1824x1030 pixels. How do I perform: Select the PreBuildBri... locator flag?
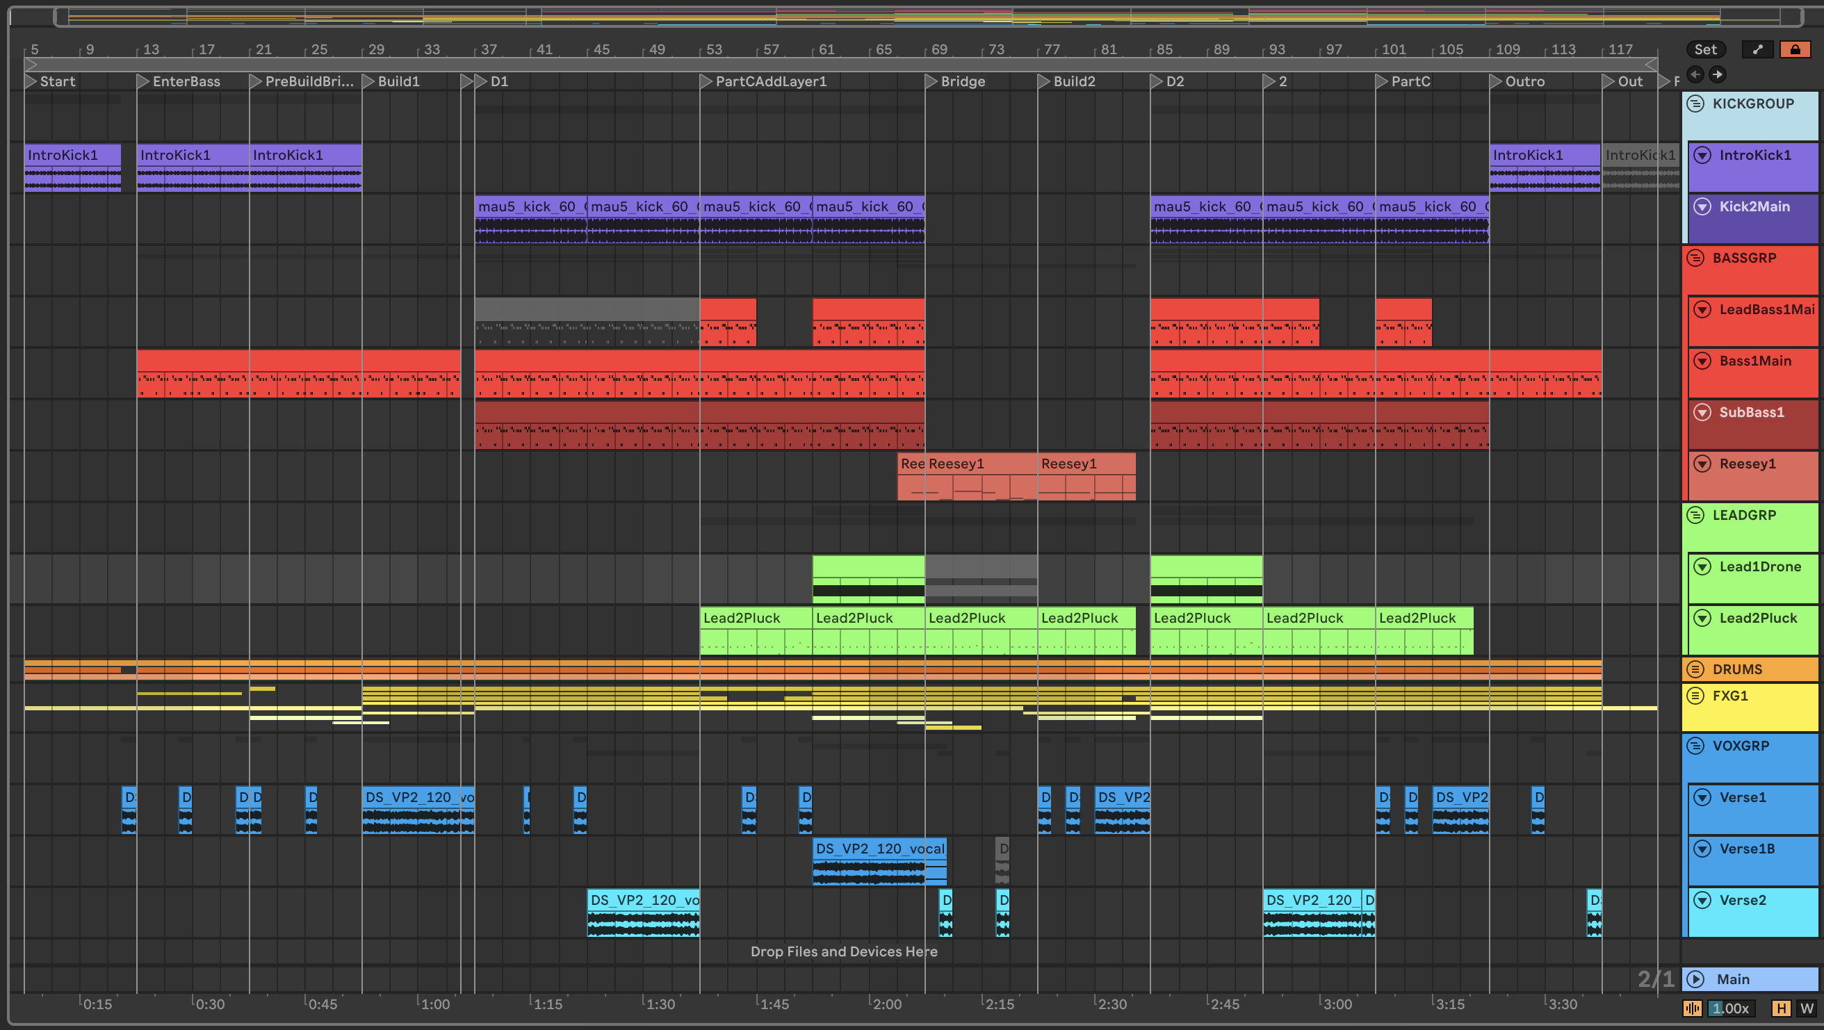(256, 81)
